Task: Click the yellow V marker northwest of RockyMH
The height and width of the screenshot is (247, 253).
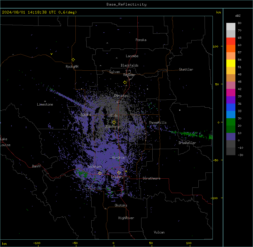Action: 51,54
